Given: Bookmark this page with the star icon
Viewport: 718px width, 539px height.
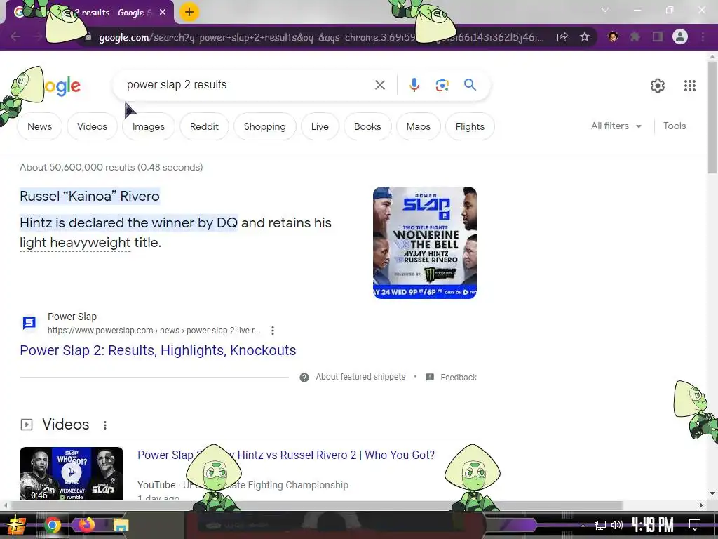Looking at the screenshot, I should [584, 36].
